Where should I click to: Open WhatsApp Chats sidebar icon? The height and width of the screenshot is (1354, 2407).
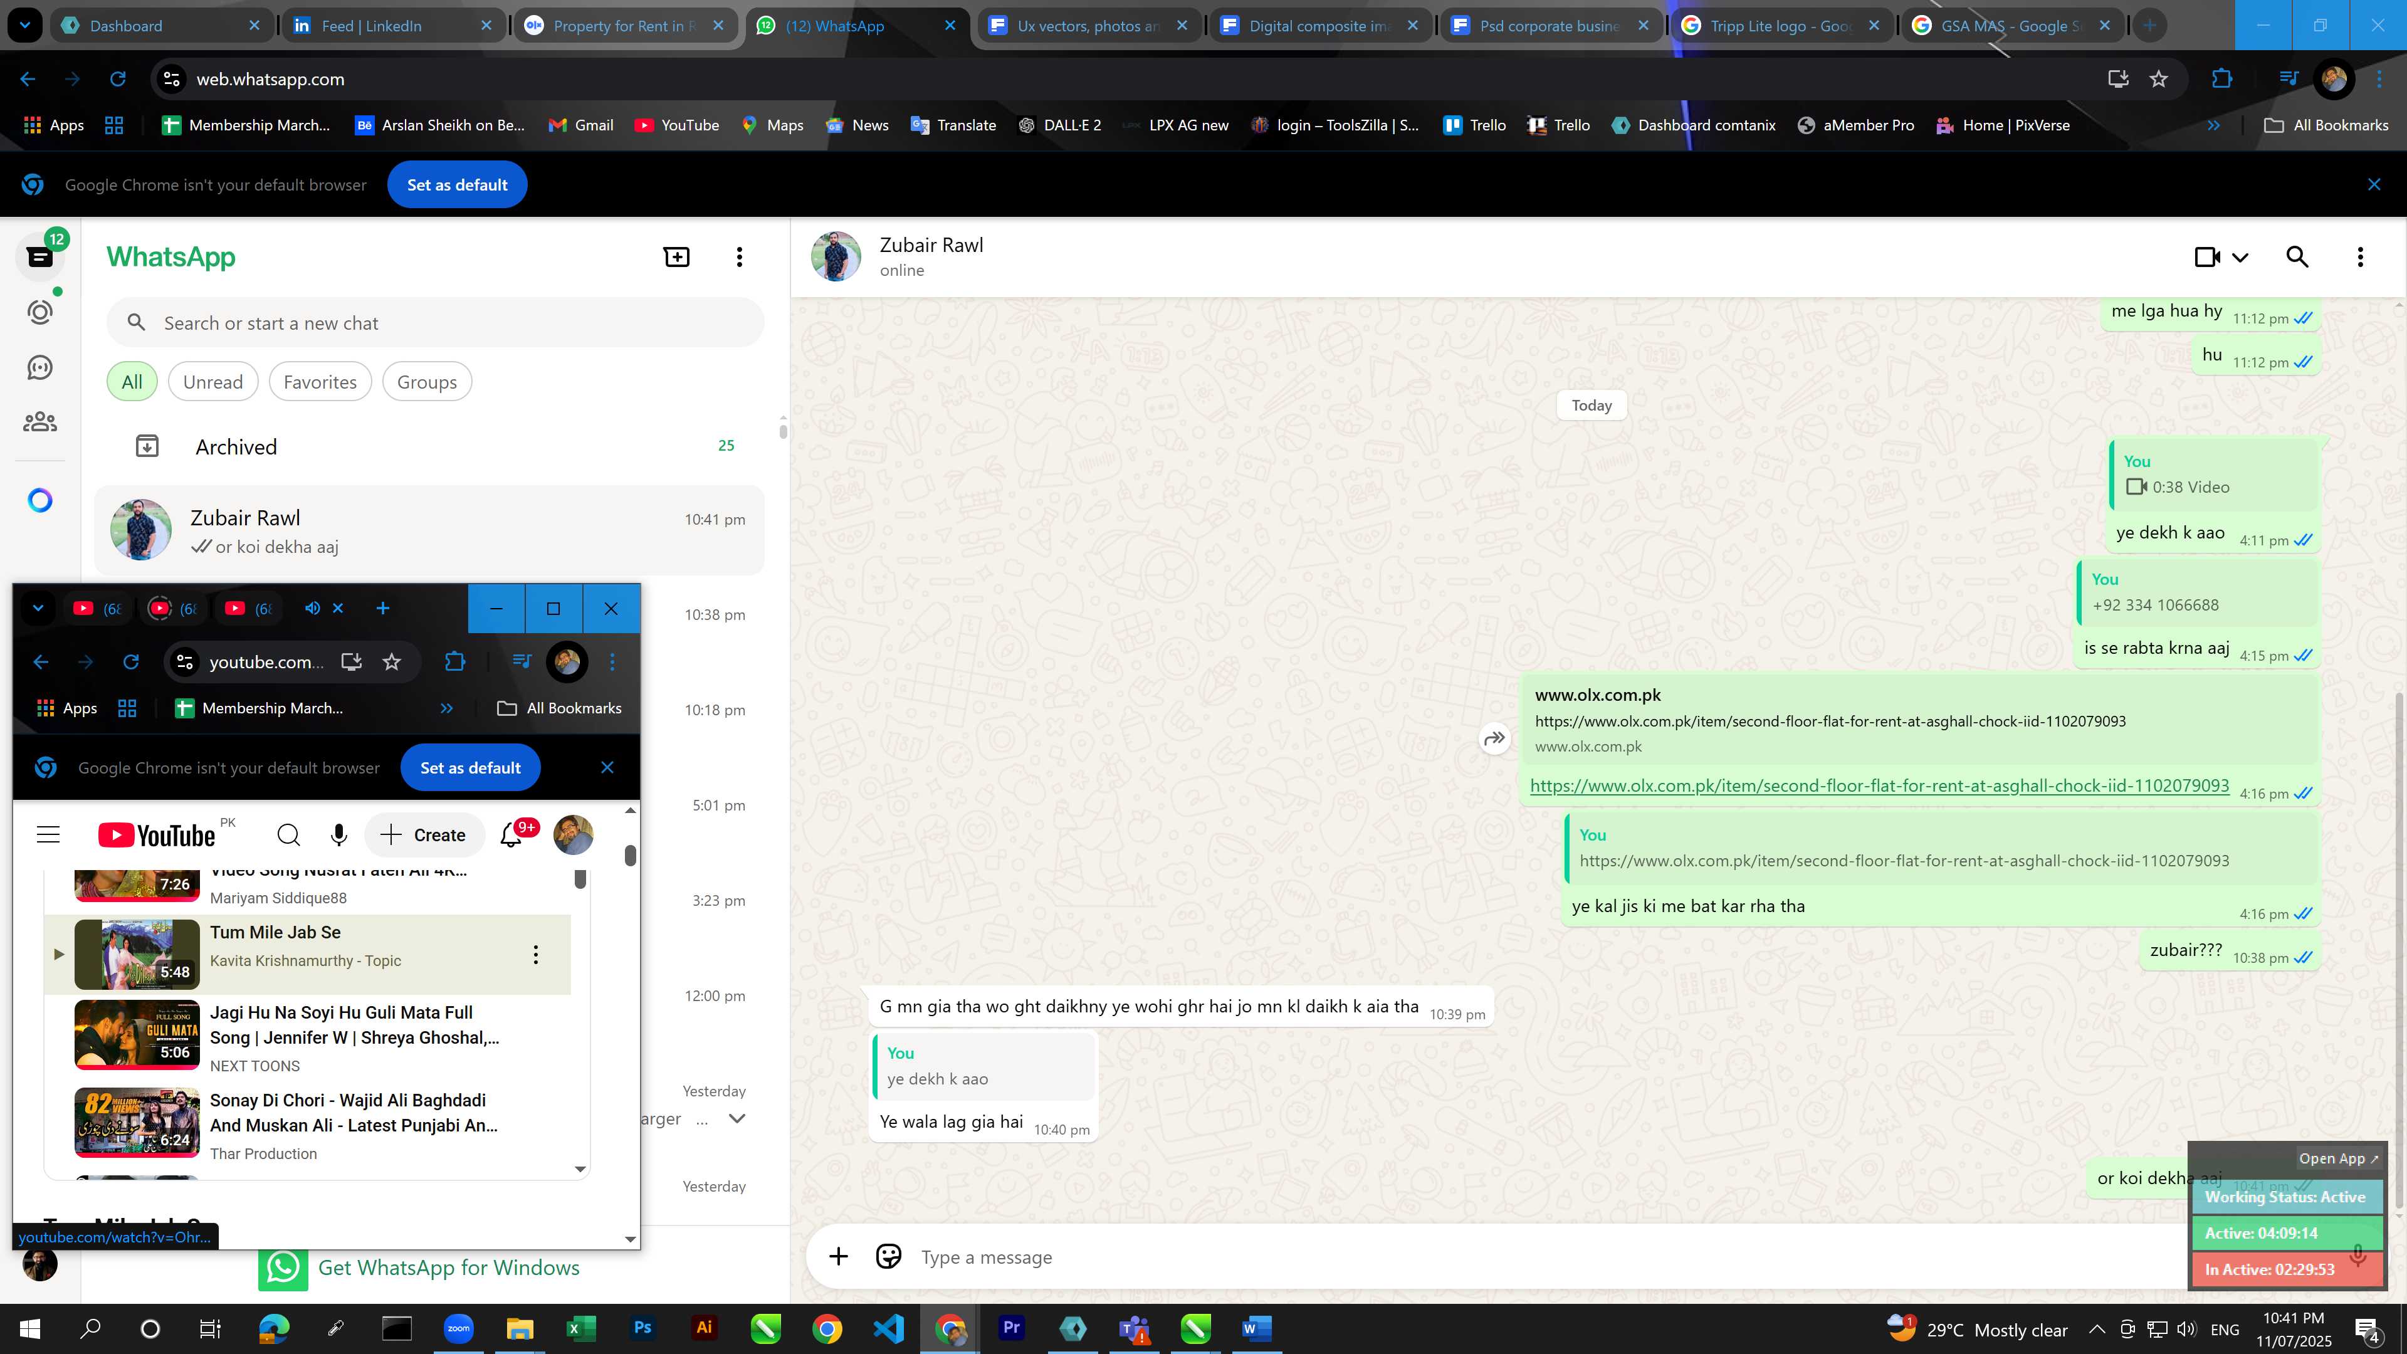coord(39,257)
